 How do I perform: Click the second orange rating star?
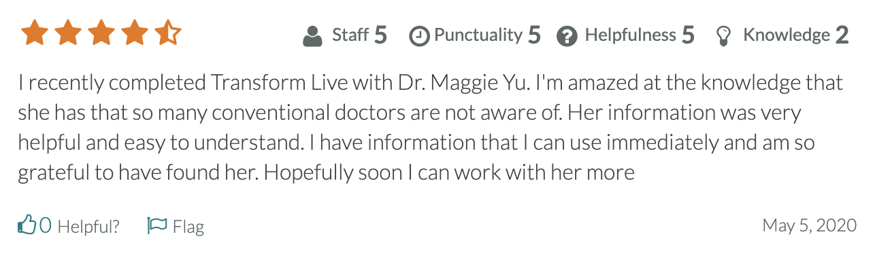(67, 33)
